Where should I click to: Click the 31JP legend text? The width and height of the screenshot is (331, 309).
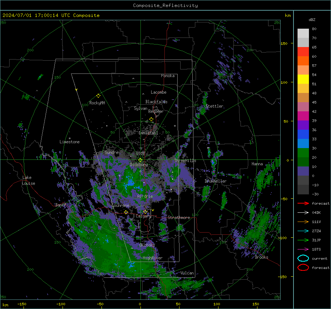click(316, 240)
